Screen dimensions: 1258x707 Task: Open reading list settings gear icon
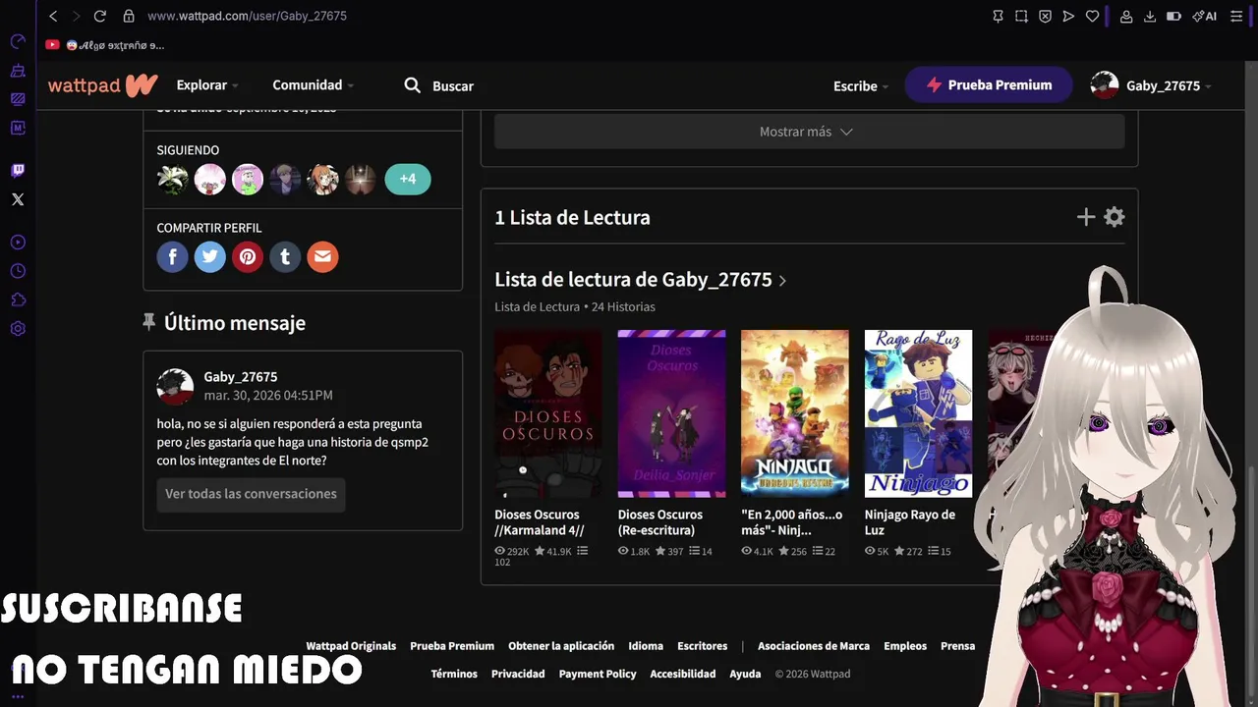point(1114,217)
